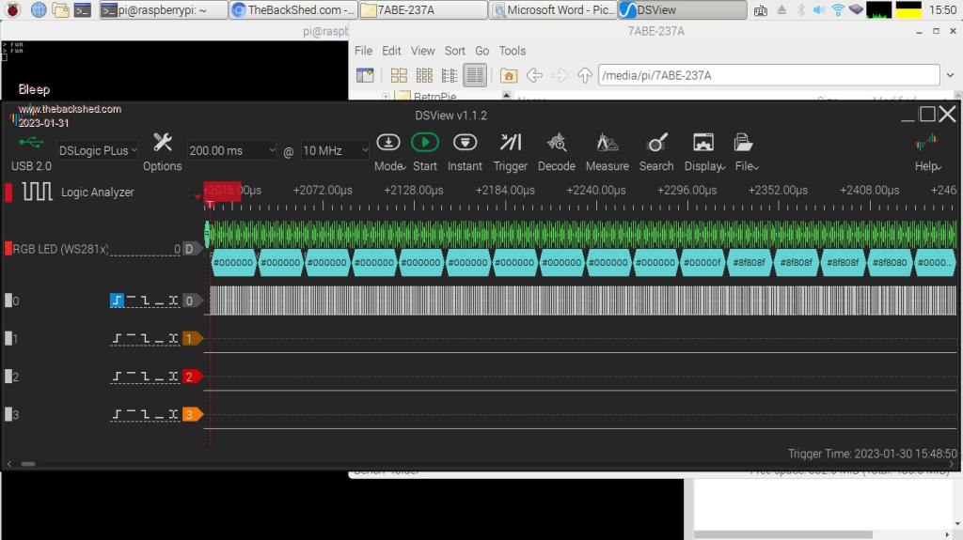This screenshot has width=963, height=540.
Task: Start capture with the green Start button
Action: click(425, 143)
